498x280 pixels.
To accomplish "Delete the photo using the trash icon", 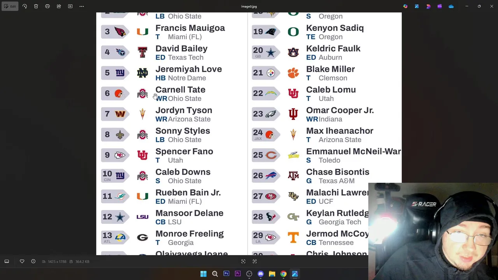I will click(x=36, y=6).
